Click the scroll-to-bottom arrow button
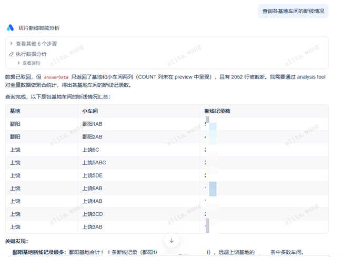 coord(171,240)
